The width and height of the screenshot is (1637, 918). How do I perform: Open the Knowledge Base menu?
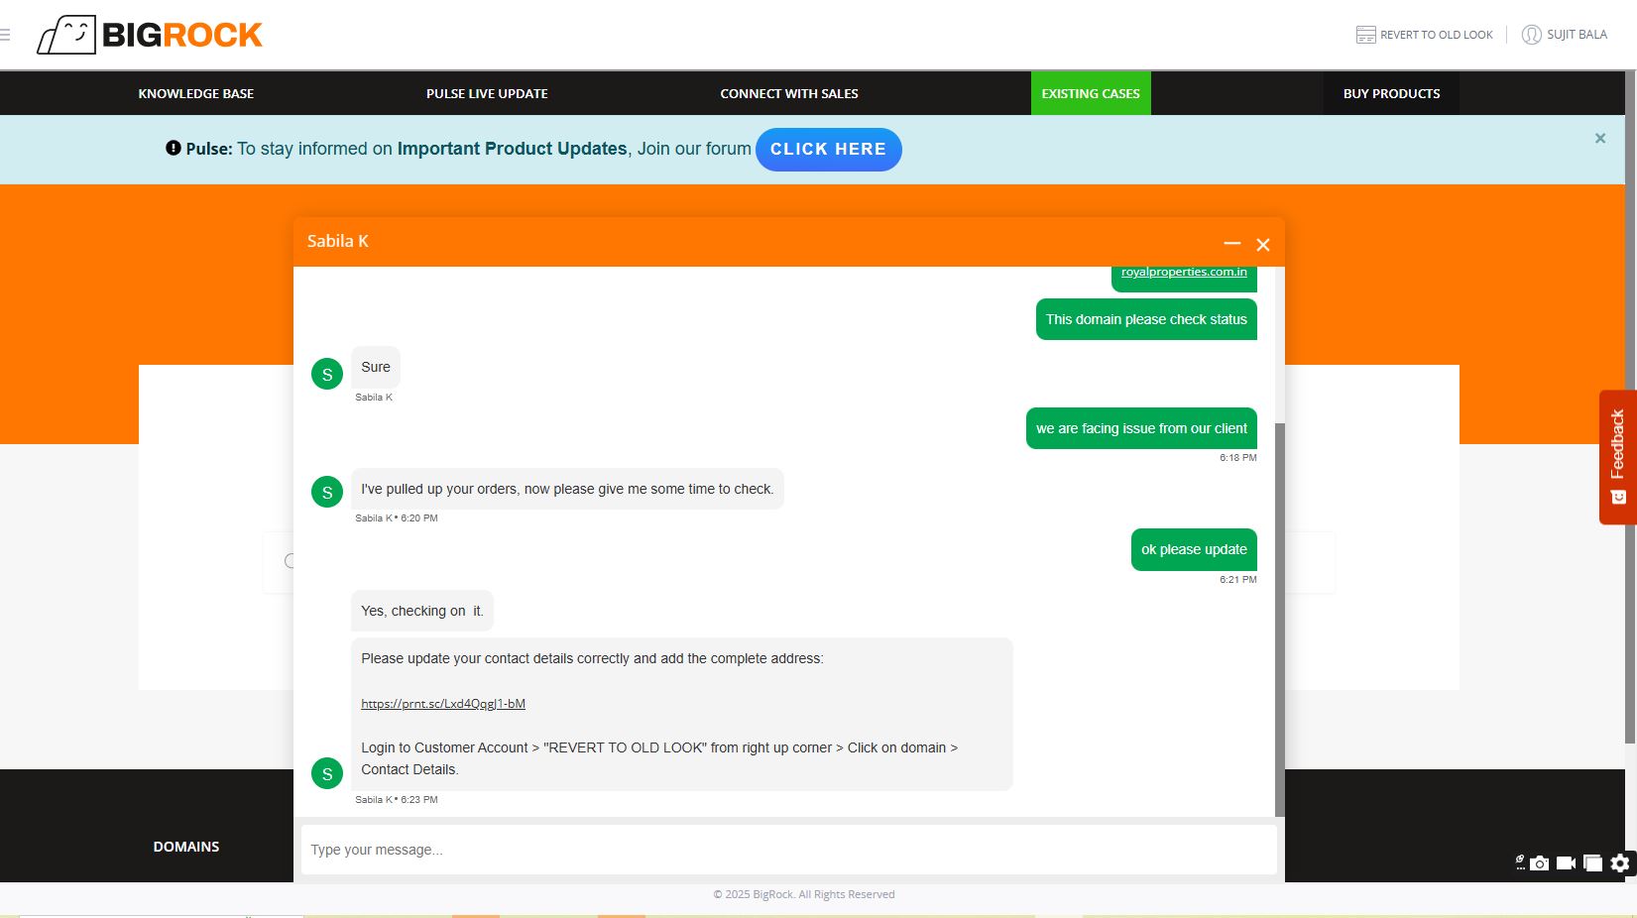196,94
